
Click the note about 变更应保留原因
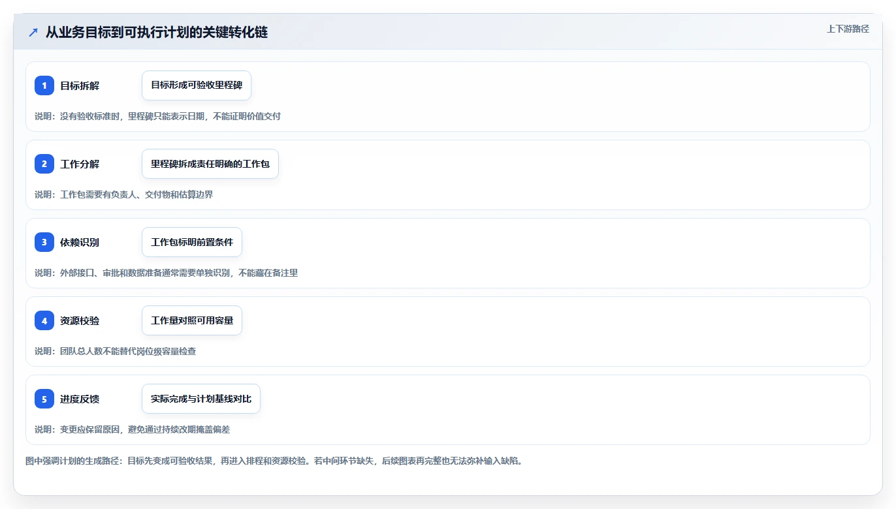pyautogui.click(x=132, y=429)
